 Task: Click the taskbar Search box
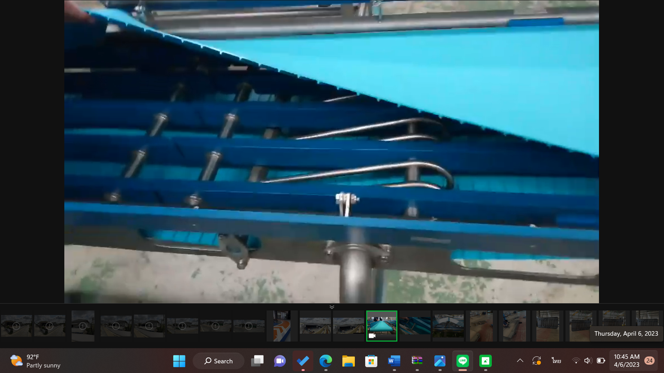pos(219,361)
